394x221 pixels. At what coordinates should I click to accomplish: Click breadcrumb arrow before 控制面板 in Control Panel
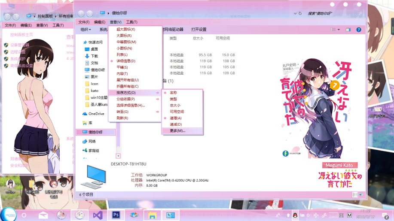[35, 16]
